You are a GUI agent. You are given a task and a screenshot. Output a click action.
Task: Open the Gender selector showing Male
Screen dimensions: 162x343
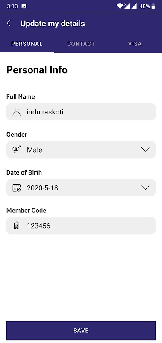(x=81, y=150)
